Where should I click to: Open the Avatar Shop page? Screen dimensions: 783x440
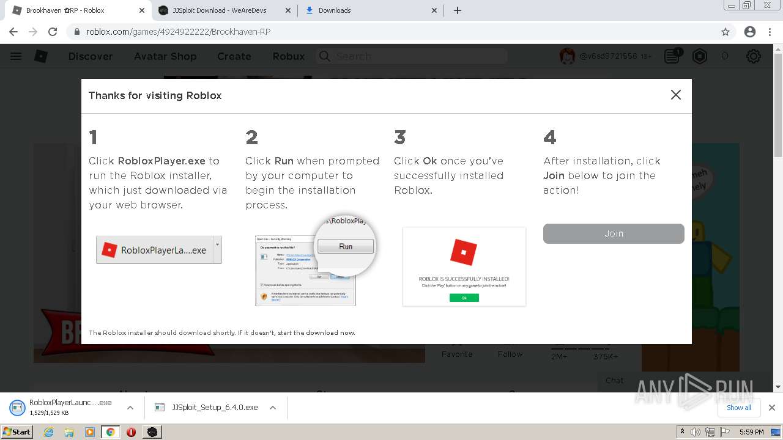point(165,56)
